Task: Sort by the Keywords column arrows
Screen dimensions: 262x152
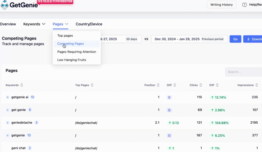Action: 22,85
